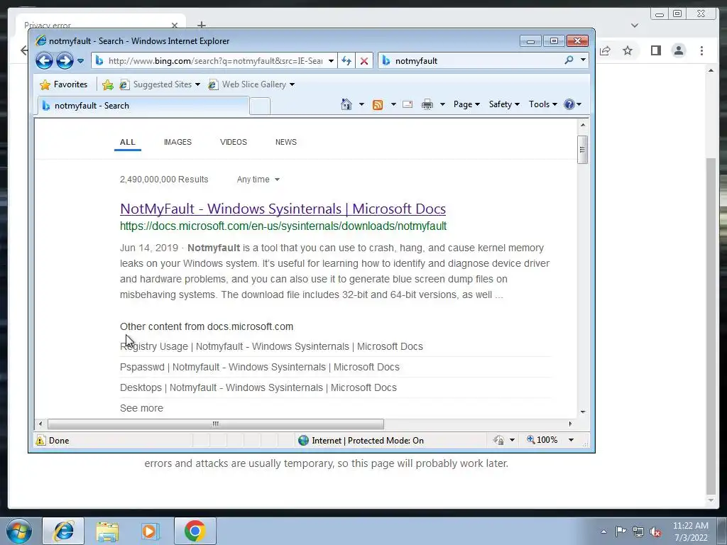Go back with the IE Back arrow
727x545 pixels.
44,60
